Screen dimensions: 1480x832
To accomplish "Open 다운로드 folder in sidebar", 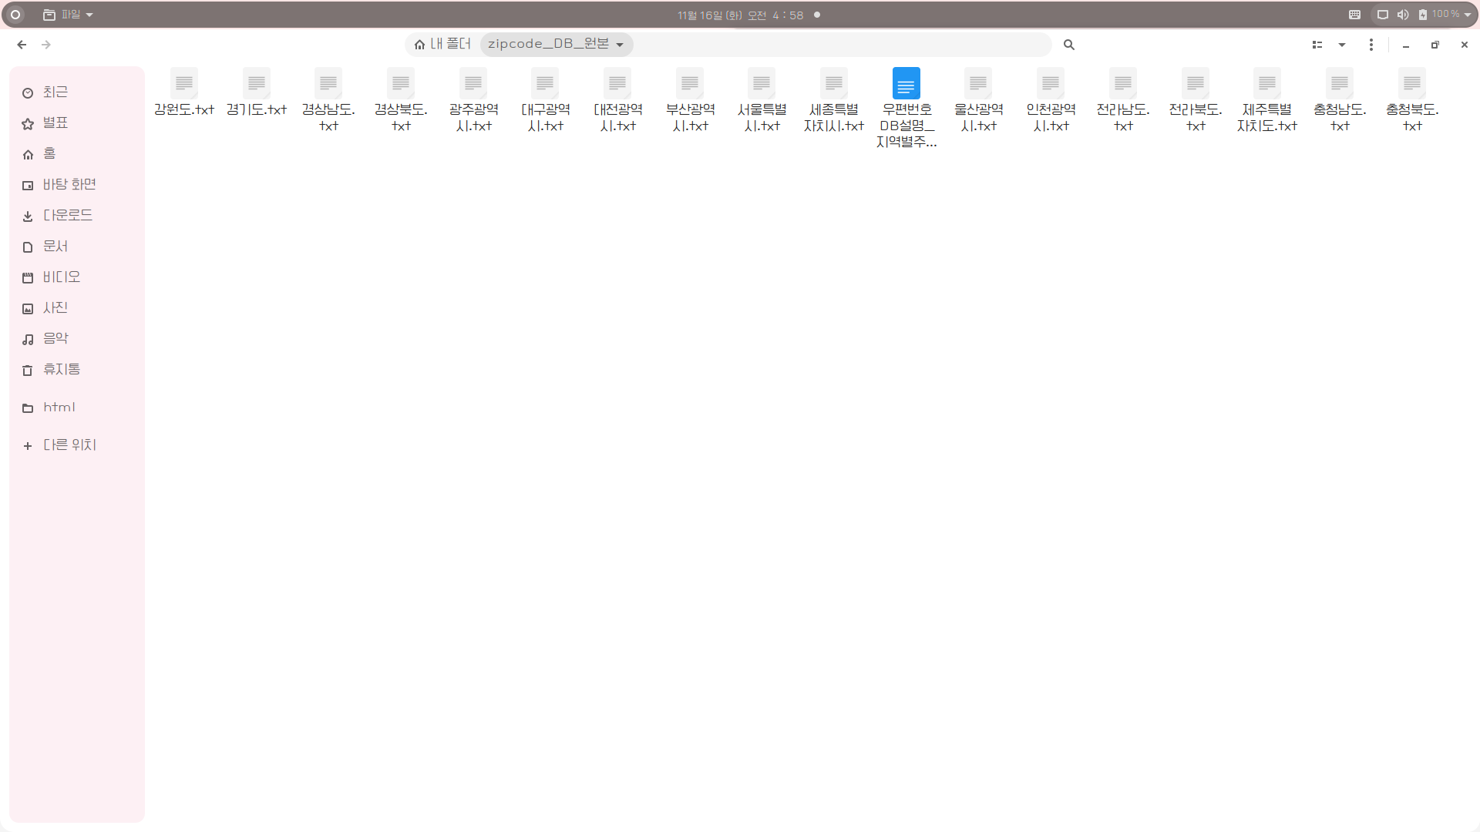I will coord(67,216).
